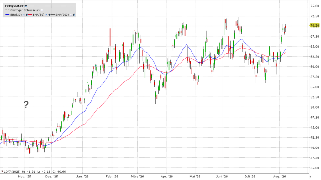Click the 57.50 price axis label
Screen dimensions: 321x180
coord(315,77)
